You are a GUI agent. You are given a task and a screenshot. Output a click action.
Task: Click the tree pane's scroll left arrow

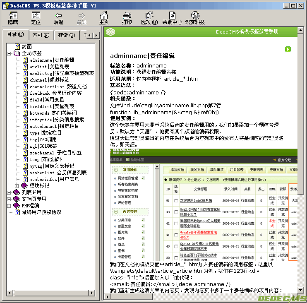coord(10,293)
